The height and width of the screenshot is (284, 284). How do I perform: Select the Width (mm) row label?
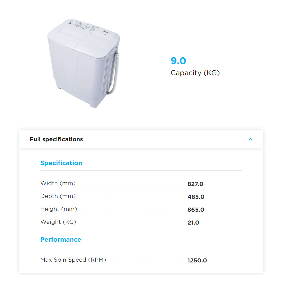coord(58,183)
